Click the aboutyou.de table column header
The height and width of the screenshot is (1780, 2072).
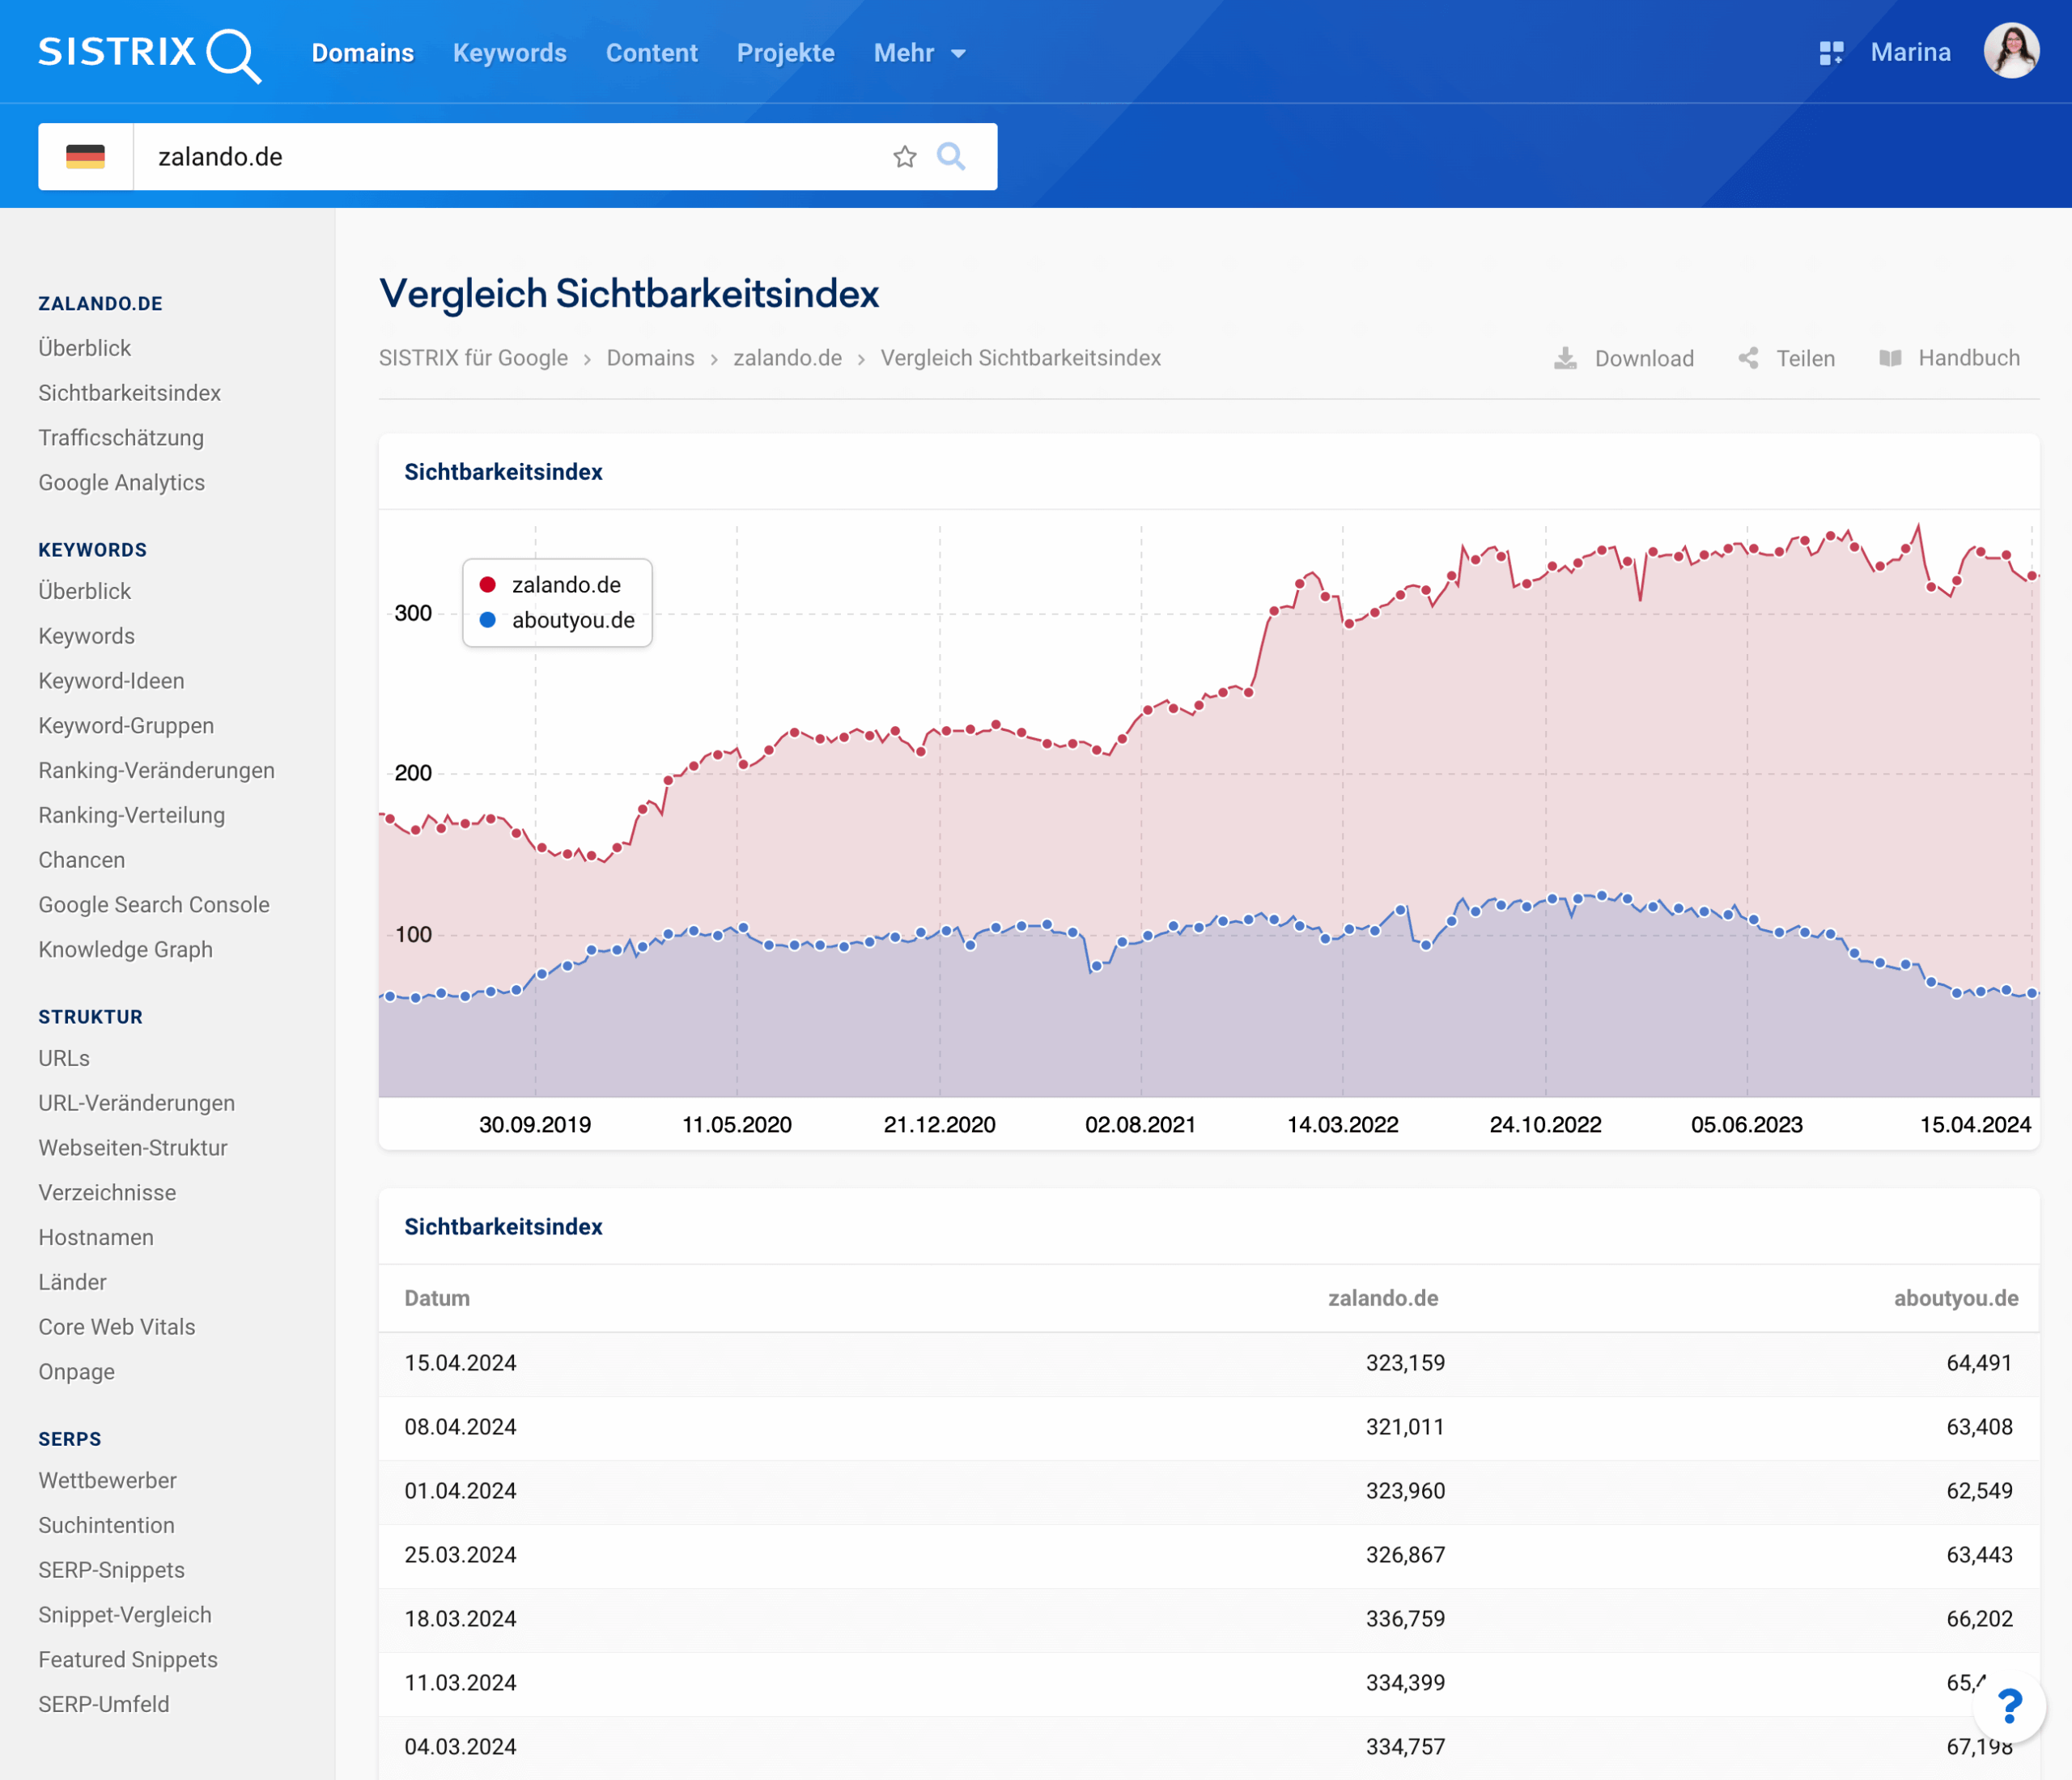coord(1956,1298)
